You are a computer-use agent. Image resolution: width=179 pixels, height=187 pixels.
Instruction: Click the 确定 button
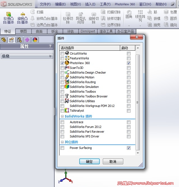(x=89, y=162)
